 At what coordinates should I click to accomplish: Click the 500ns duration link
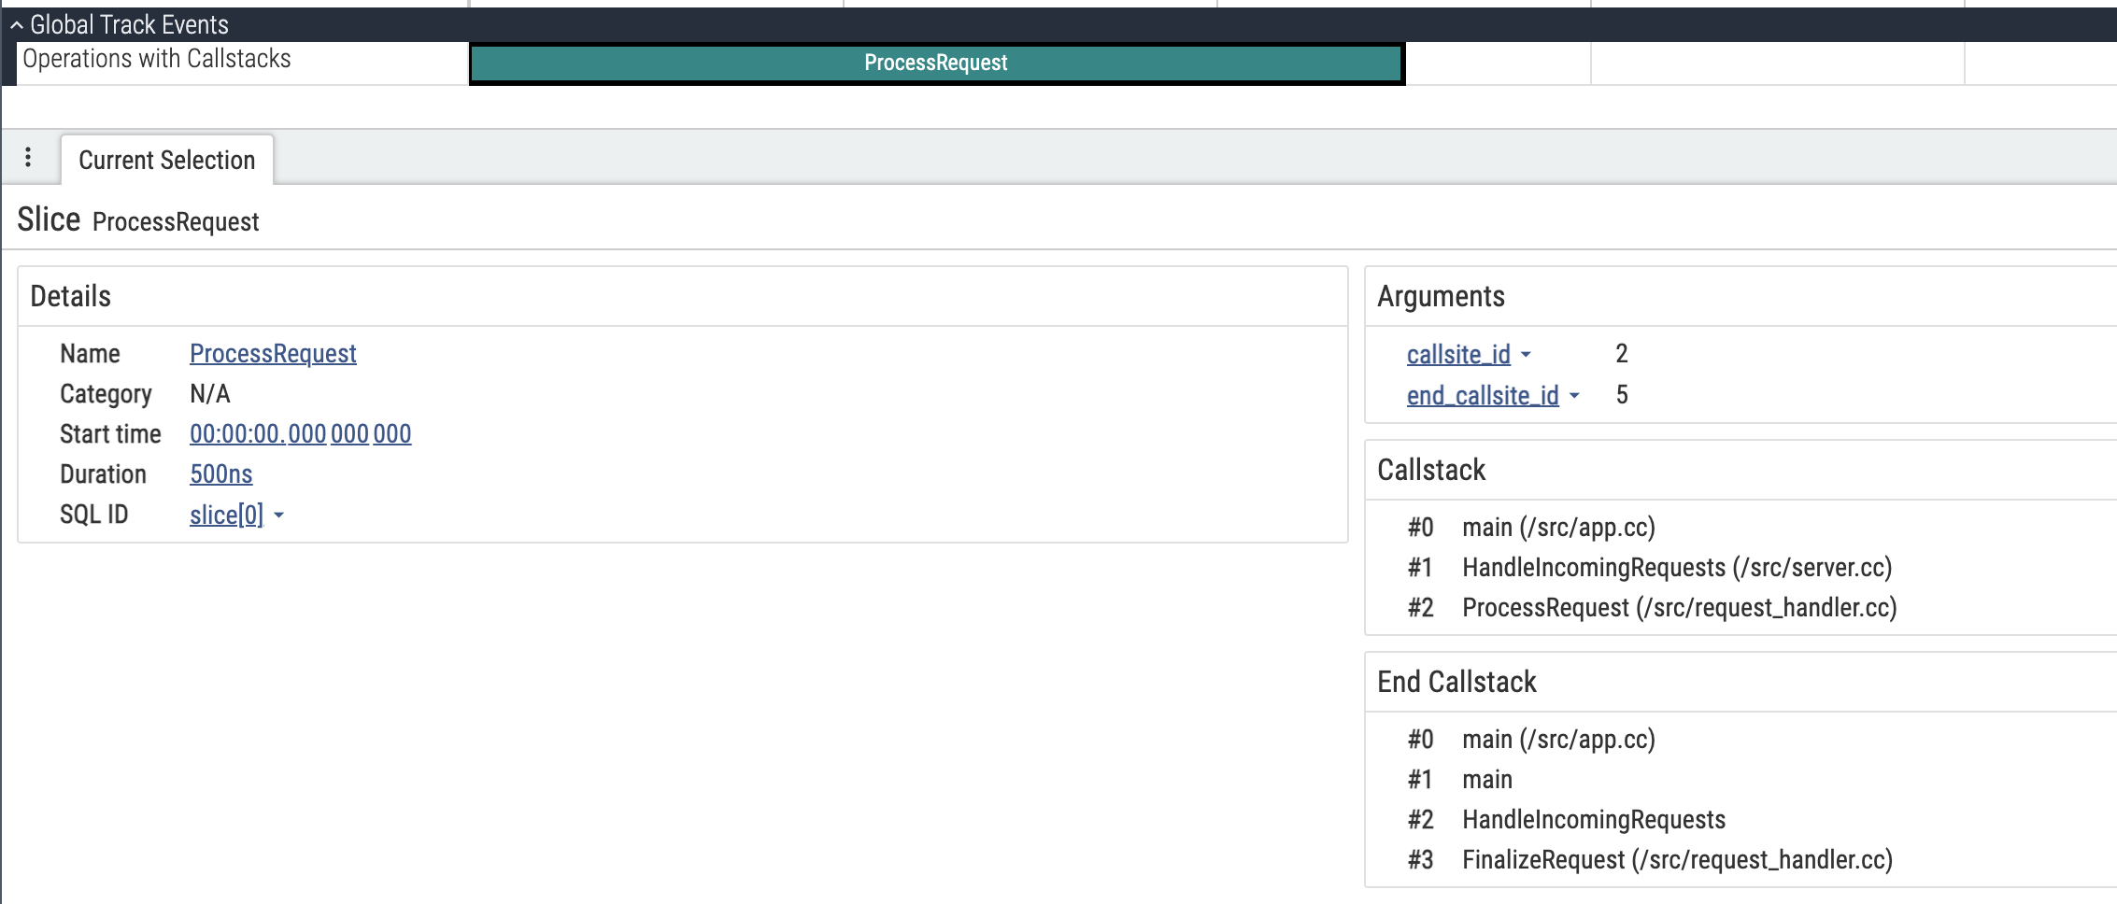pyautogui.click(x=220, y=473)
